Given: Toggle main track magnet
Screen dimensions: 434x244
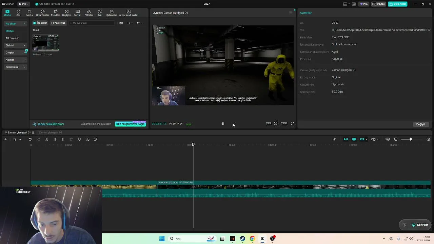Looking at the screenshot, I should pyautogui.click(x=346, y=139).
